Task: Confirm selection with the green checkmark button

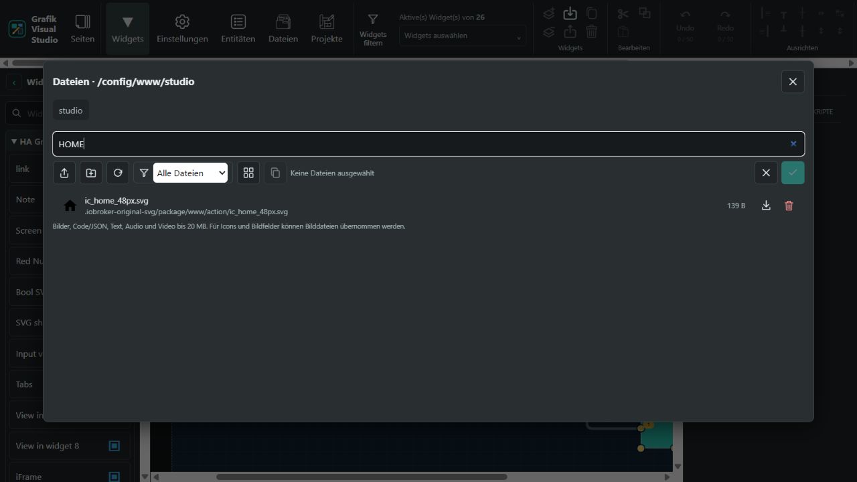Action: click(x=793, y=173)
